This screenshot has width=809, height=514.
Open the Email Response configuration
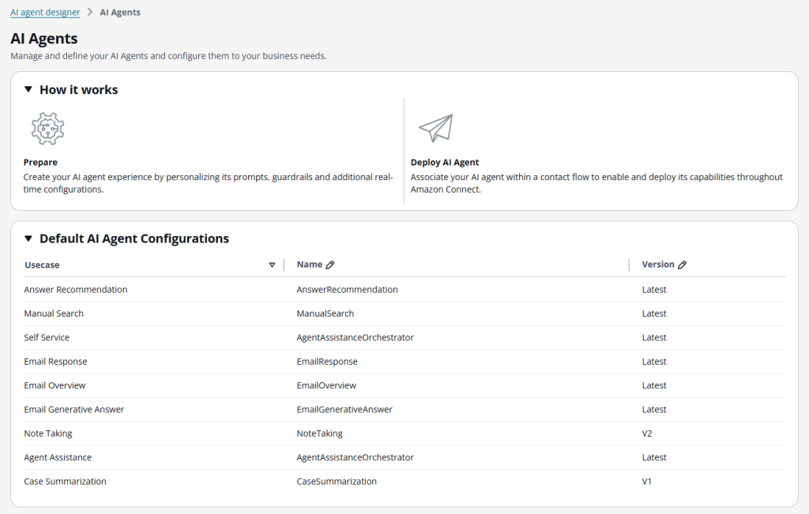(x=55, y=361)
